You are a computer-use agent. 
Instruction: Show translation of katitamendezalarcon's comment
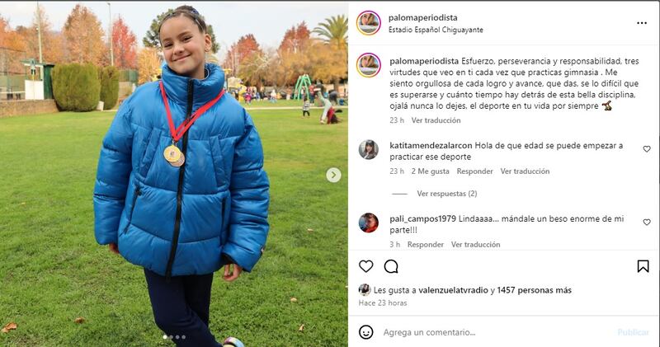[x=525, y=171]
